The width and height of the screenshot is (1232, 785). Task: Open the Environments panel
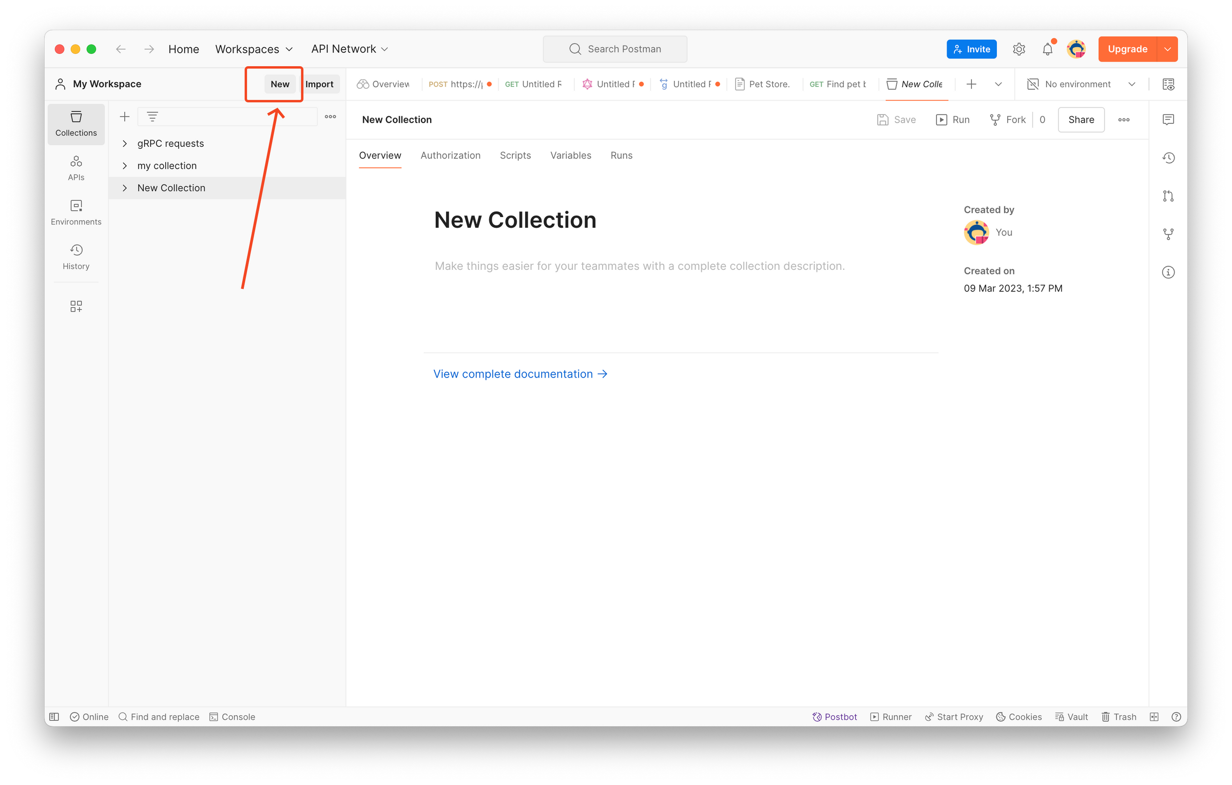coord(76,212)
